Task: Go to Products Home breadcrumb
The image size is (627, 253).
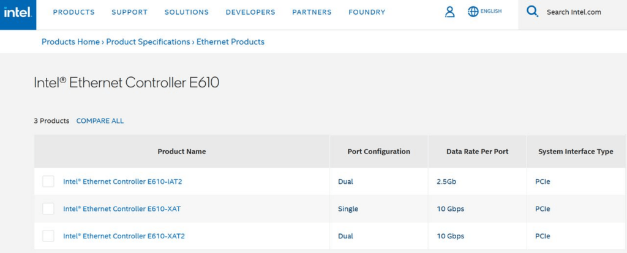Action: [x=70, y=42]
